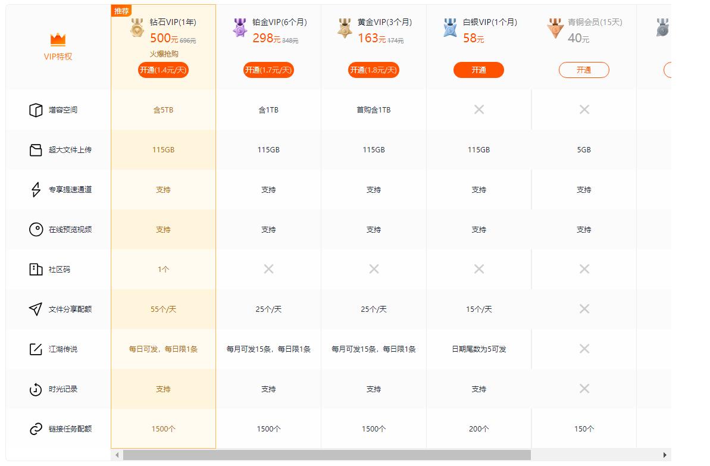The height and width of the screenshot is (466, 710).
Task: Click the diamond VIP medal badge
Action: 137,28
